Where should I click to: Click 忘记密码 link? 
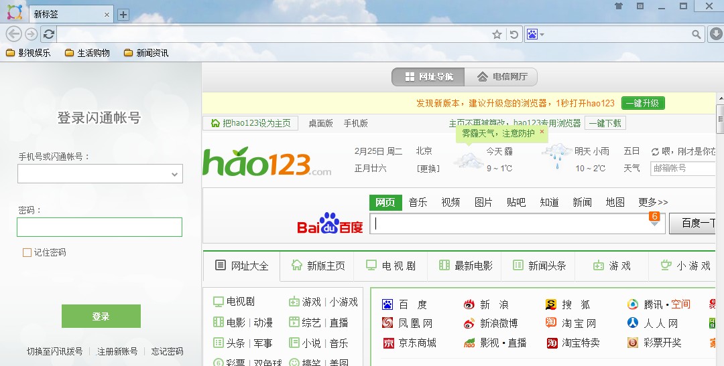[167, 352]
